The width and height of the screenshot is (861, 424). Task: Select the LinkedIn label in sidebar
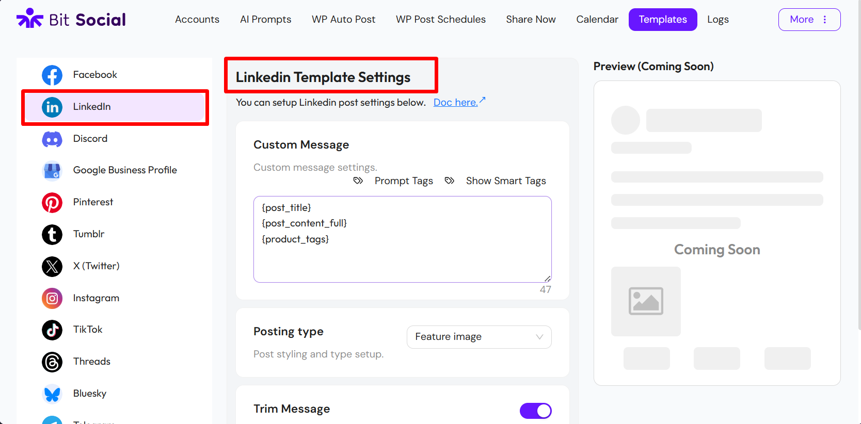coord(92,107)
